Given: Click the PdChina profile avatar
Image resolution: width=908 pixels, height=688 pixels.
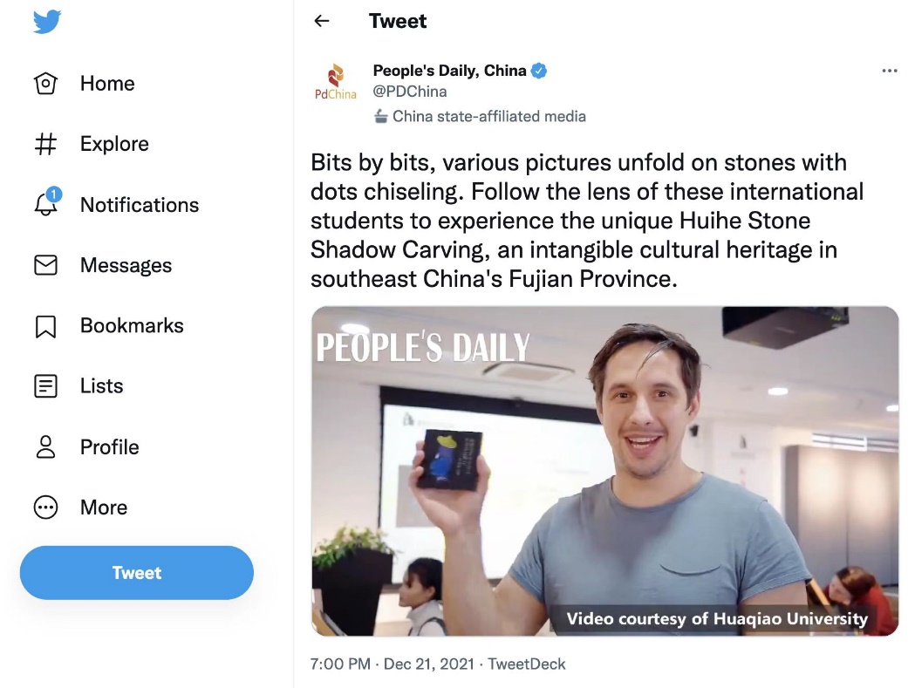Looking at the screenshot, I should 336,81.
